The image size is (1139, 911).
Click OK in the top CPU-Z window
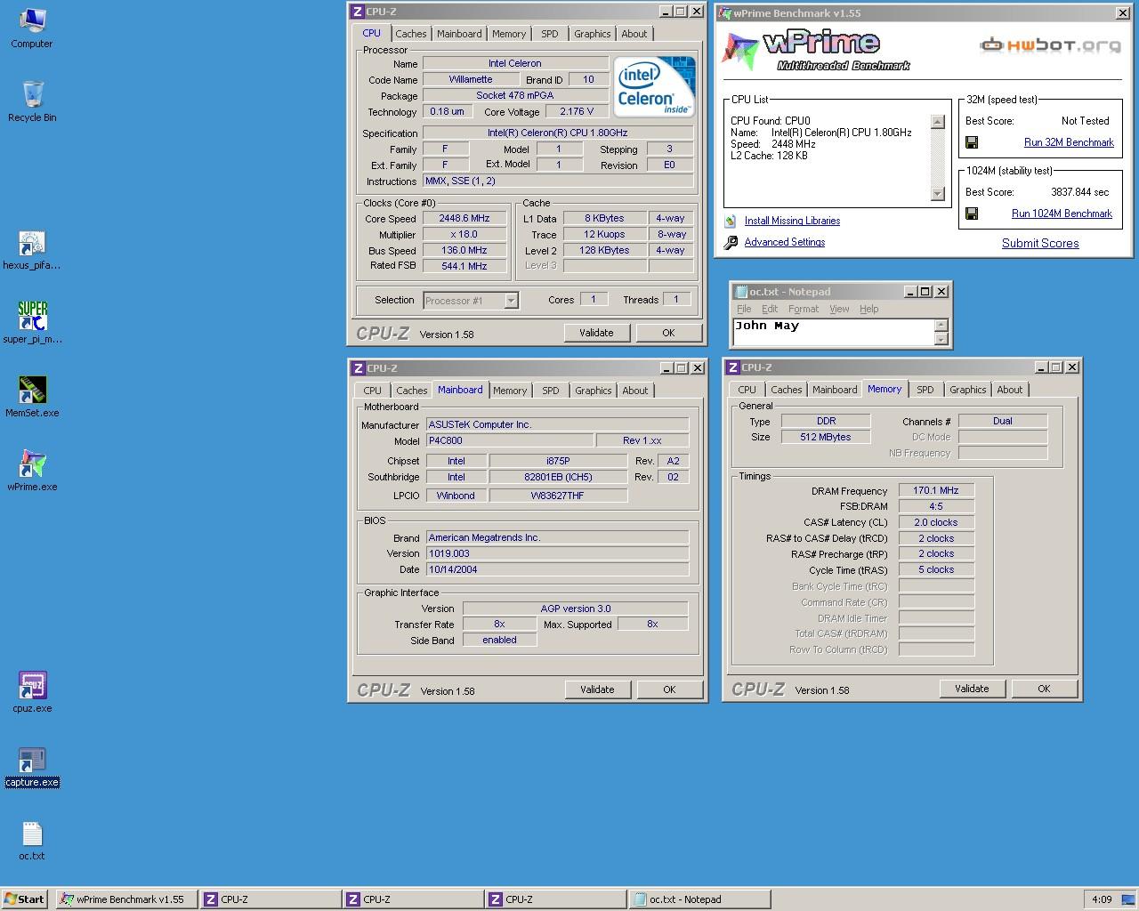click(x=668, y=333)
